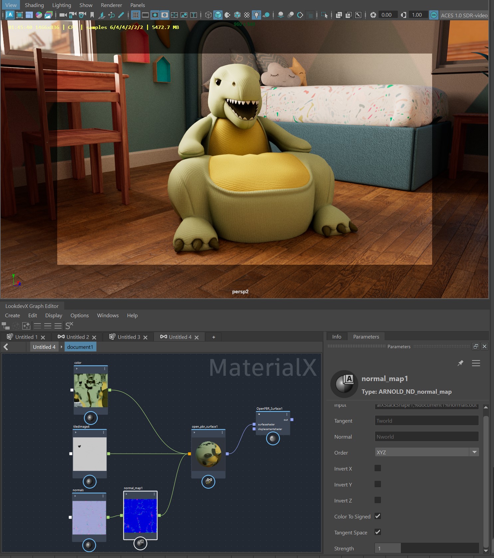Close the Untitled 3 tab
Screen dimensions: 494x558
point(145,337)
